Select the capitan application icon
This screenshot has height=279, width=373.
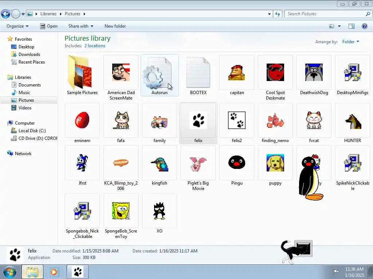click(237, 72)
